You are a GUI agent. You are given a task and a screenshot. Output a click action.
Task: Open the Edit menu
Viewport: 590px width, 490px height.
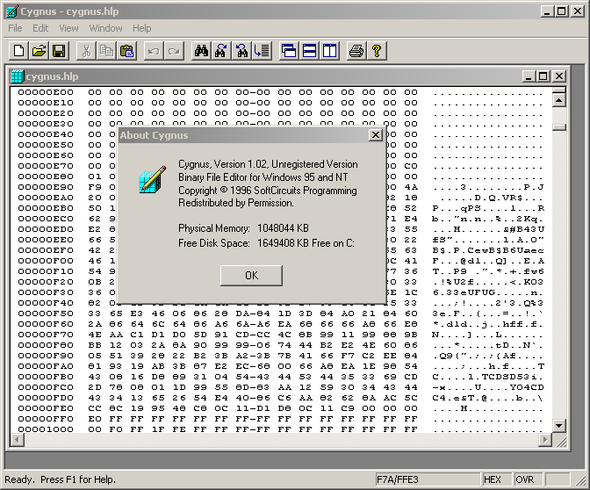point(40,28)
